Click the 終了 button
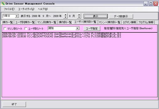This screenshot has height=109, width=159. click(14, 104)
